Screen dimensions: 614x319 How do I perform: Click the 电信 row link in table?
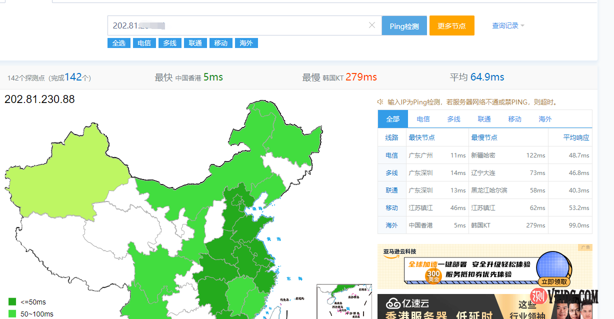pyautogui.click(x=391, y=155)
